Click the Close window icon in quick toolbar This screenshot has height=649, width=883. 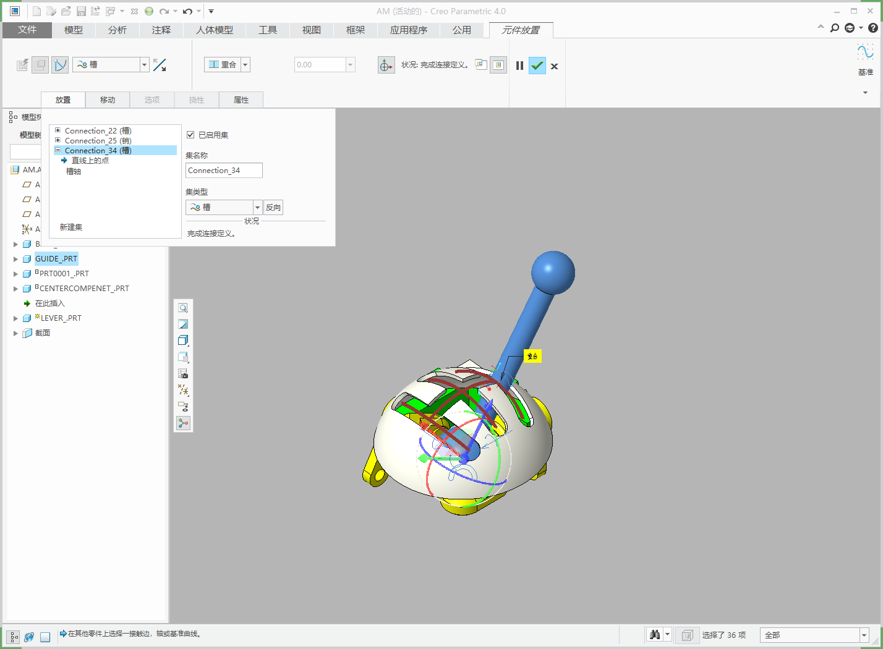click(x=134, y=11)
